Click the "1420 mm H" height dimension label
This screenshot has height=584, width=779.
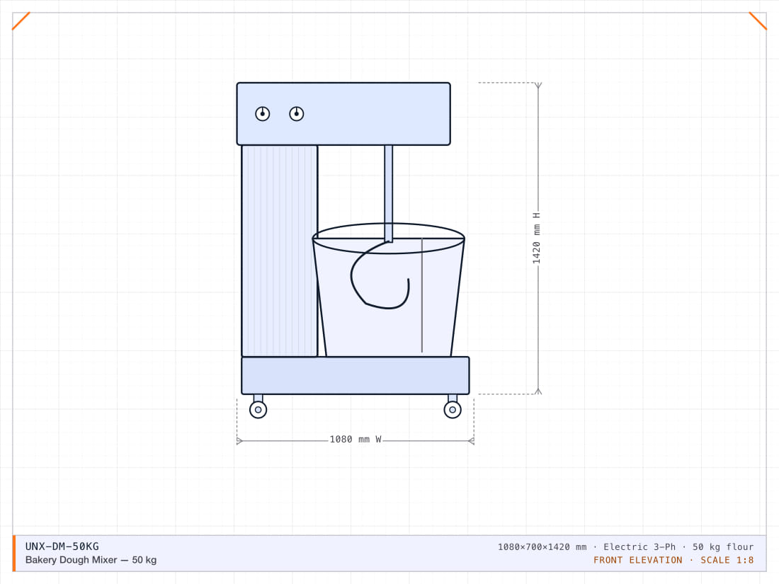pyautogui.click(x=537, y=239)
